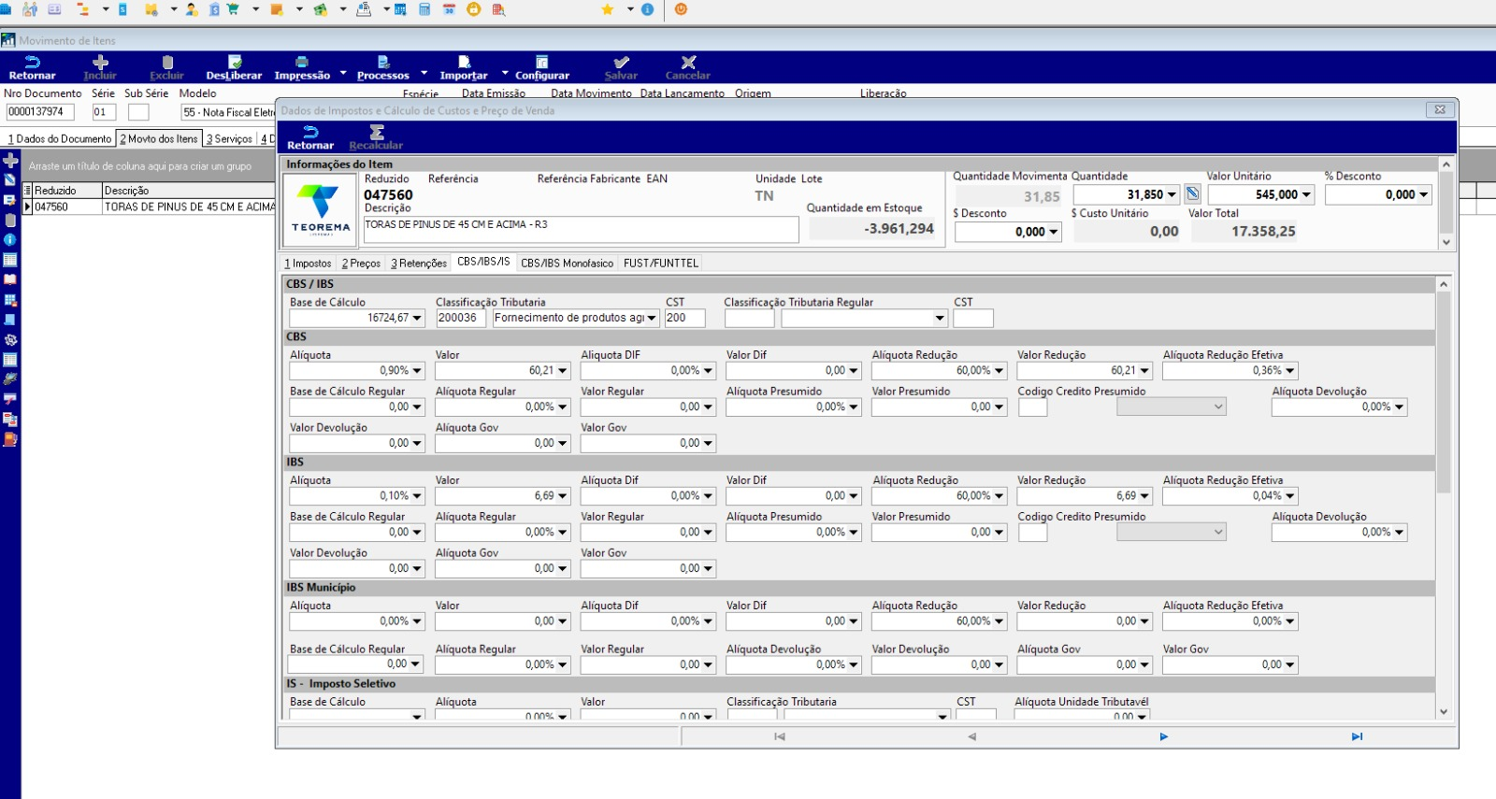Screen dimensions: 1496x799
Task: Click Processos icon in main toolbar
Action: pos(382,62)
